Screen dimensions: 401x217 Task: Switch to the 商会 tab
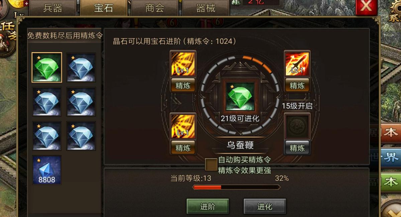pos(155,8)
